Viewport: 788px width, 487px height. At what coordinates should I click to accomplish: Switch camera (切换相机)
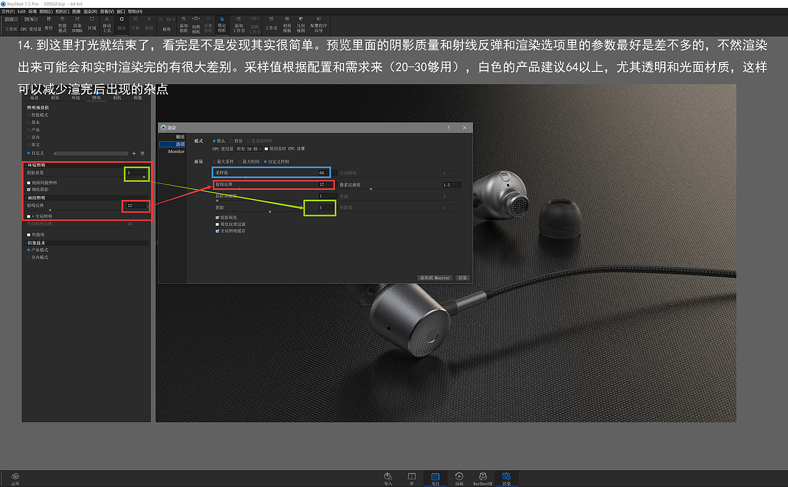pos(196,25)
